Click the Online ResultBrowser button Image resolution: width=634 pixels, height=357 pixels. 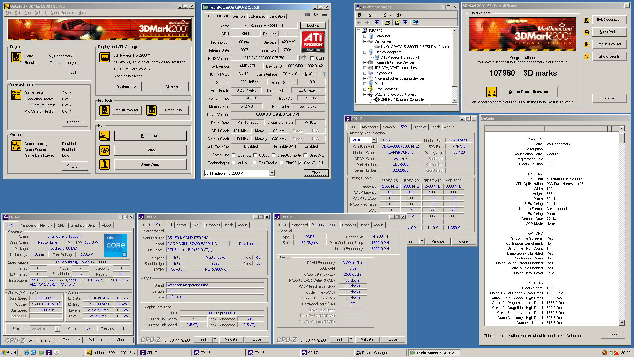tap(528, 92)
